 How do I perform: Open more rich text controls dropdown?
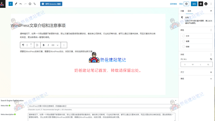pyautogui.click(x=58, y=45)
